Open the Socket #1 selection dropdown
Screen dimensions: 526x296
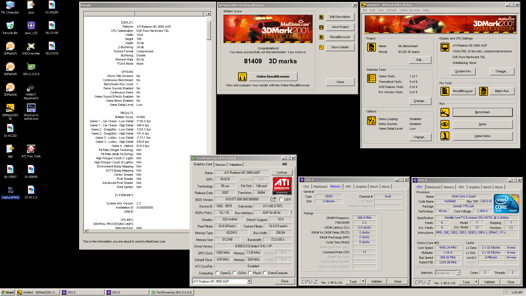tap(458, 273)
